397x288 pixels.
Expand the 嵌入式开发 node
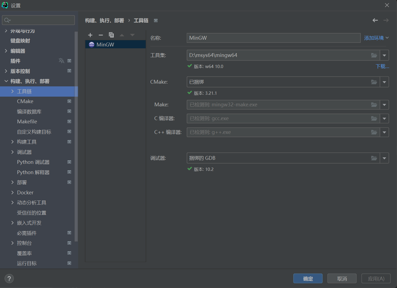click(12, 223)
